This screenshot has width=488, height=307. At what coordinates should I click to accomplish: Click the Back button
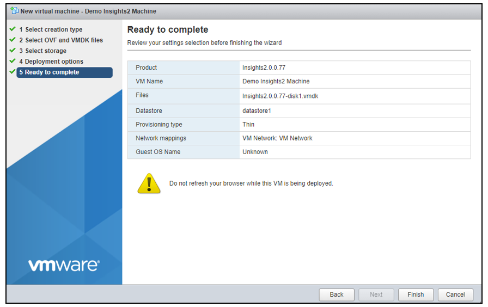pos(337,294)
